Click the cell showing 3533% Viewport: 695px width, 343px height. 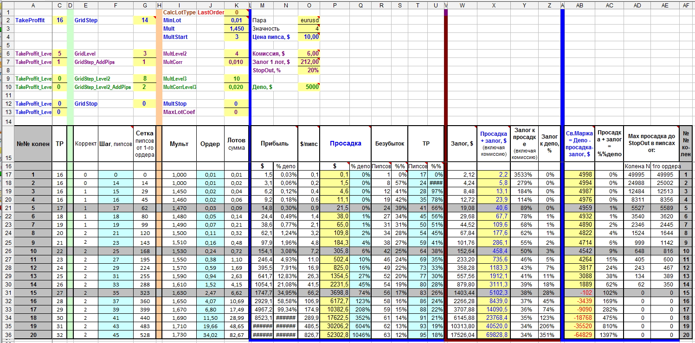point(524,175)
